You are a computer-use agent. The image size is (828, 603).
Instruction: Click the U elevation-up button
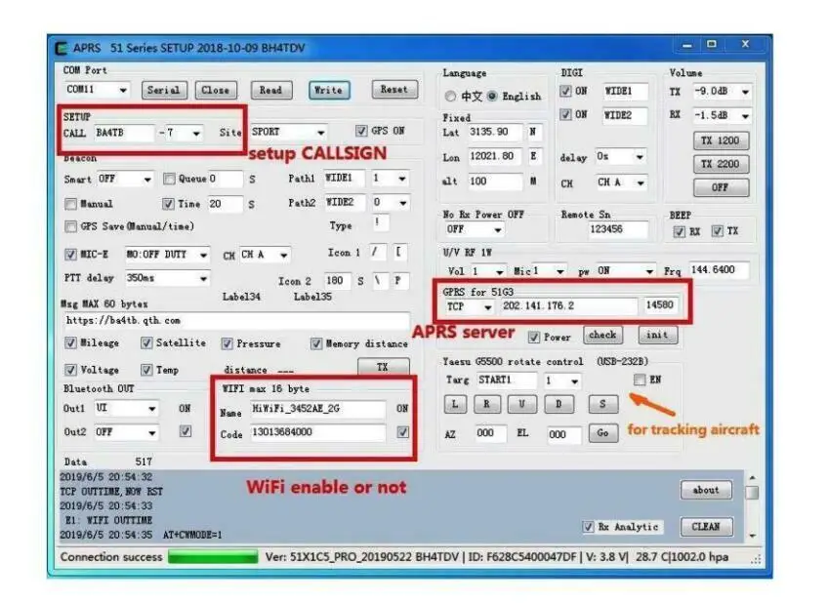point(521,404)
